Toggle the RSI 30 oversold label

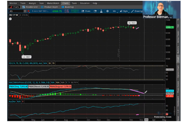tap(50, 63)
